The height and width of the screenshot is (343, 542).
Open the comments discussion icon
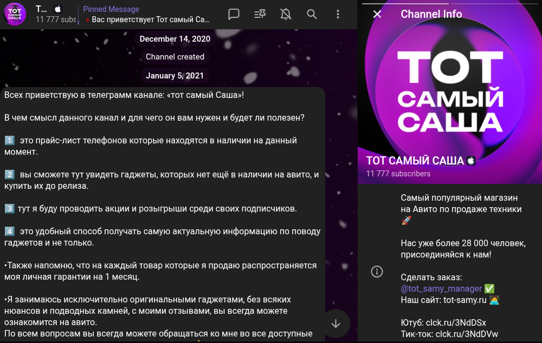[x=234, y=14]
